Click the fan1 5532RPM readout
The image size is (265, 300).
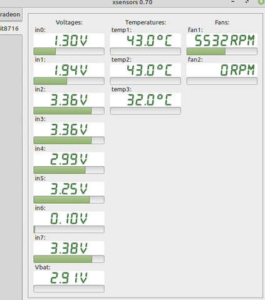point(222,41)
